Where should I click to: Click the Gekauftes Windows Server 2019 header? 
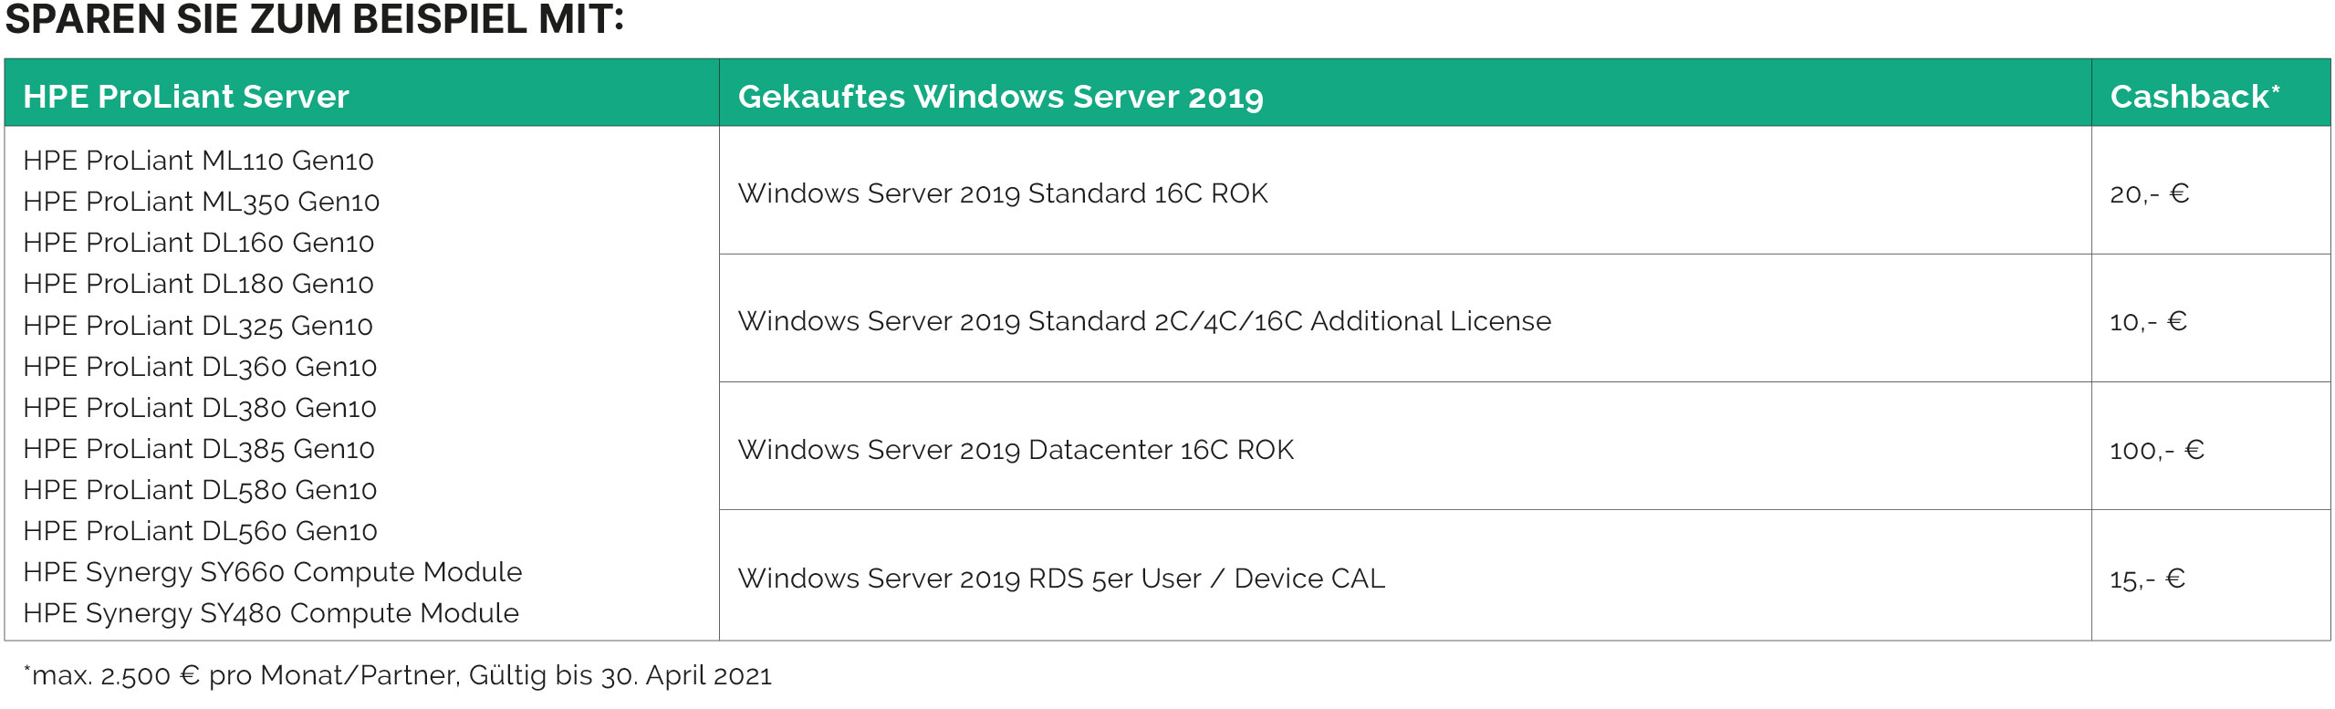1001,97
